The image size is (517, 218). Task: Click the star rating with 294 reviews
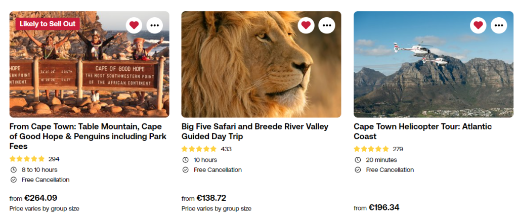click(27, 159)
